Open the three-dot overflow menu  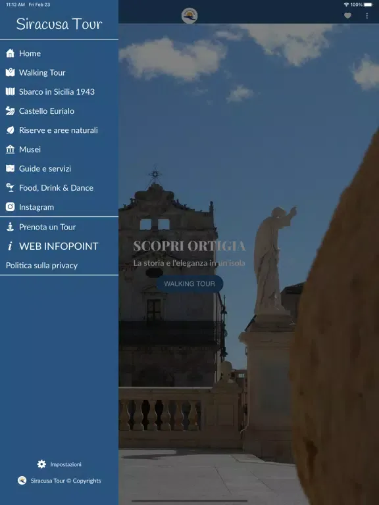pos(366,16)
